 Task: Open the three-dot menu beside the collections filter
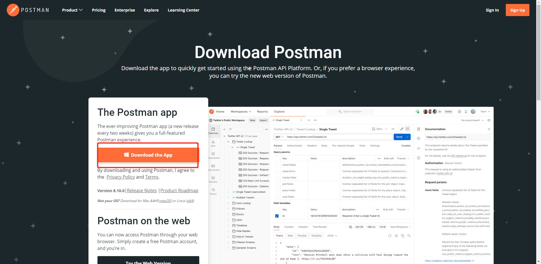[266, 129]
